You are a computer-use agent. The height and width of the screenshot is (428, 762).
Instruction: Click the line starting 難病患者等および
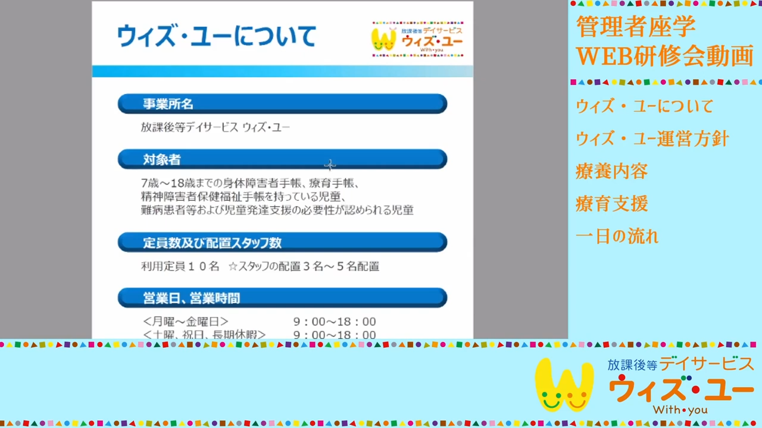pos(277,210)
